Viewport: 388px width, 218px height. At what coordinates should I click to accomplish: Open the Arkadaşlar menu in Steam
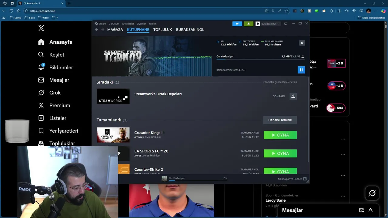[128, 24]
